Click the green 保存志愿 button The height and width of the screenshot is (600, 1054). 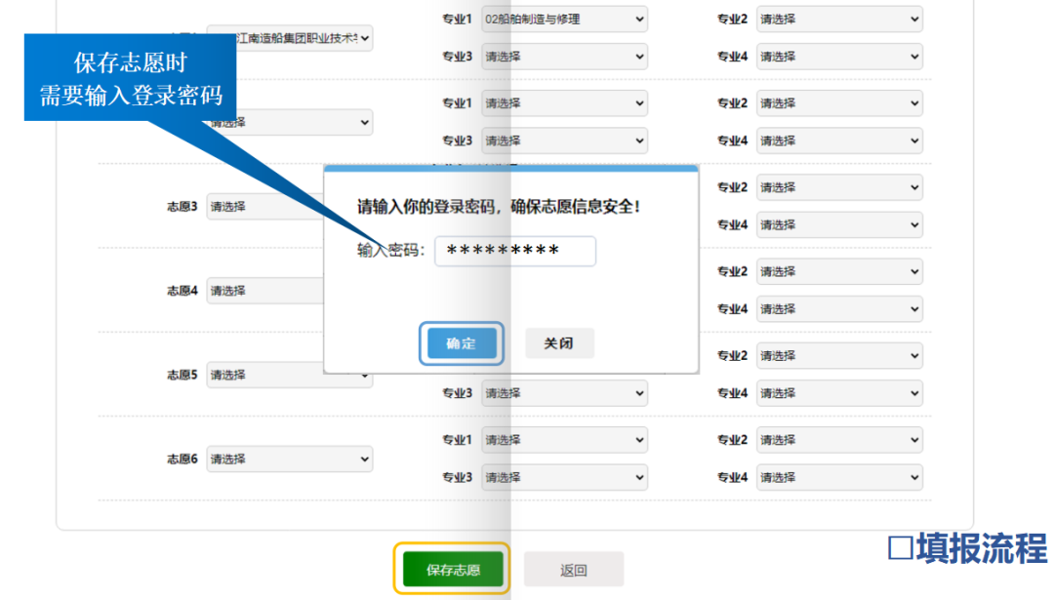pyautogui.click(x=453, y=570)
